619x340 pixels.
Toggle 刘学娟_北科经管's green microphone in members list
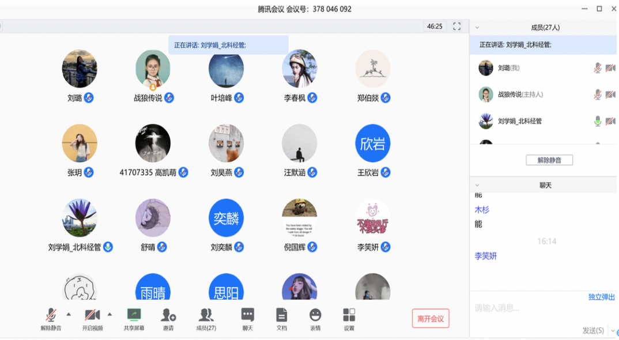click(597, 121)
